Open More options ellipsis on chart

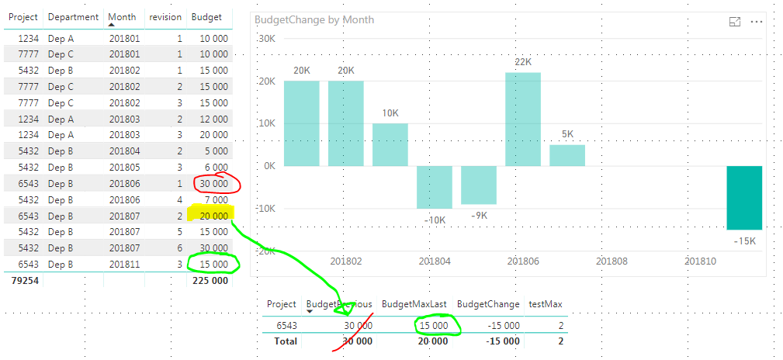(x=757, y=22)
